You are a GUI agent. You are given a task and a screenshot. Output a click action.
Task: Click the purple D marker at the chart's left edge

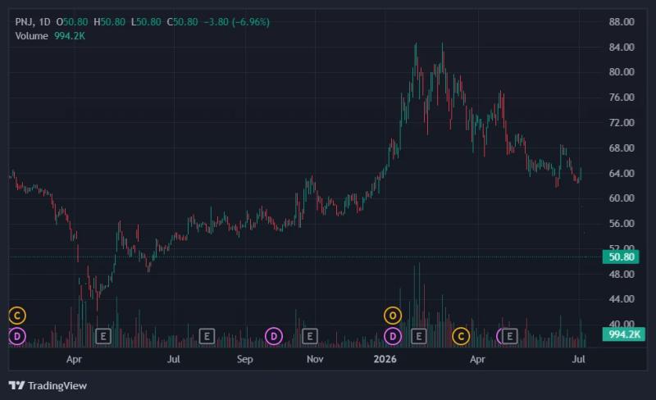[x=17, y=336]
